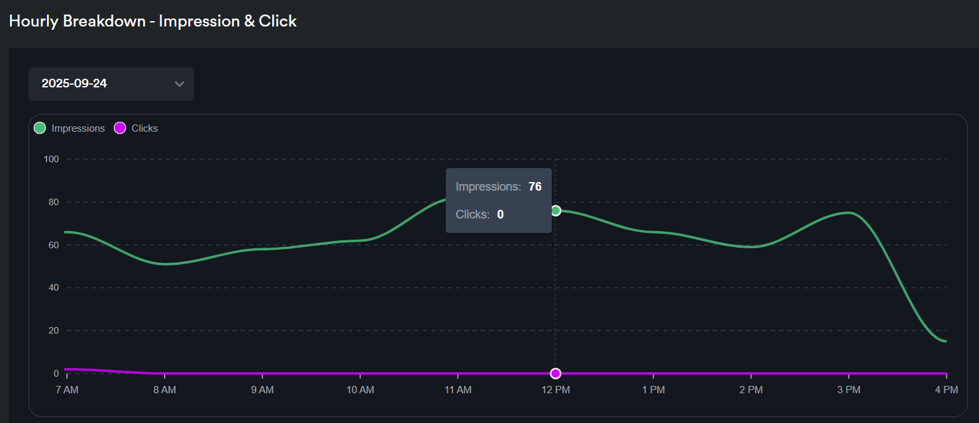The image size is (979, 423).
Task: Click the 100 y-axis value label
Action: pyautogui.click(x=51, y=159)
